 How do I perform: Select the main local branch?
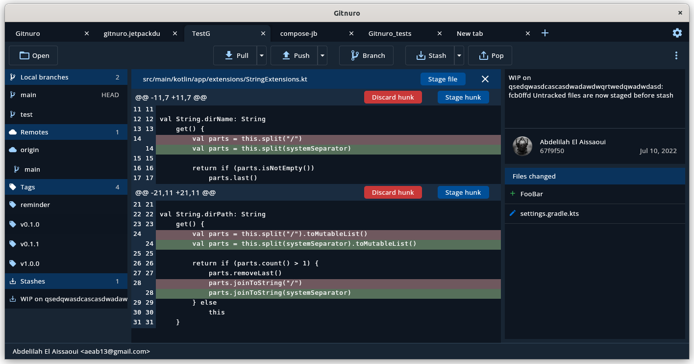[66, 95]
